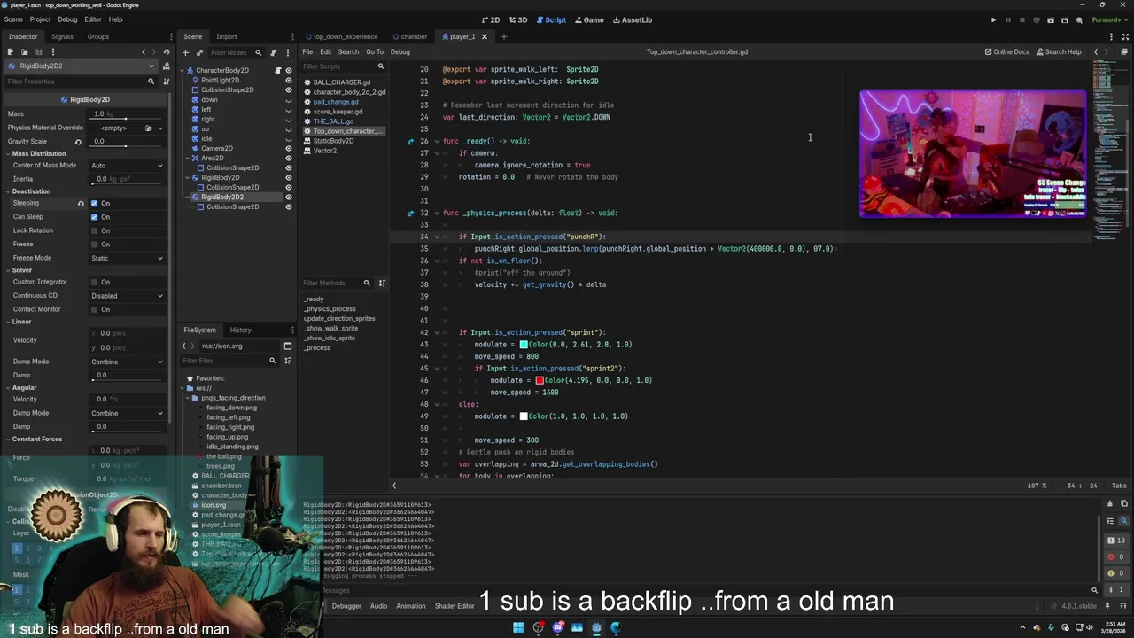Open script attached to CharacterBody2D
Viewport: 1134px width, 638px height.
pyautogui.click(x=277, y=70)
